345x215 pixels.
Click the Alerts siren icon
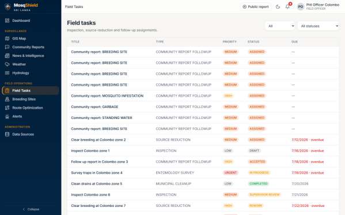tap(7, 116)
